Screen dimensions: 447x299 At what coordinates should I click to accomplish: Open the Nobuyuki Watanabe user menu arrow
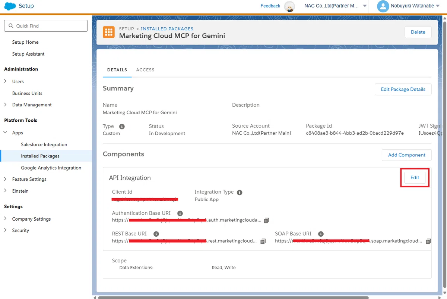[437, 6]
